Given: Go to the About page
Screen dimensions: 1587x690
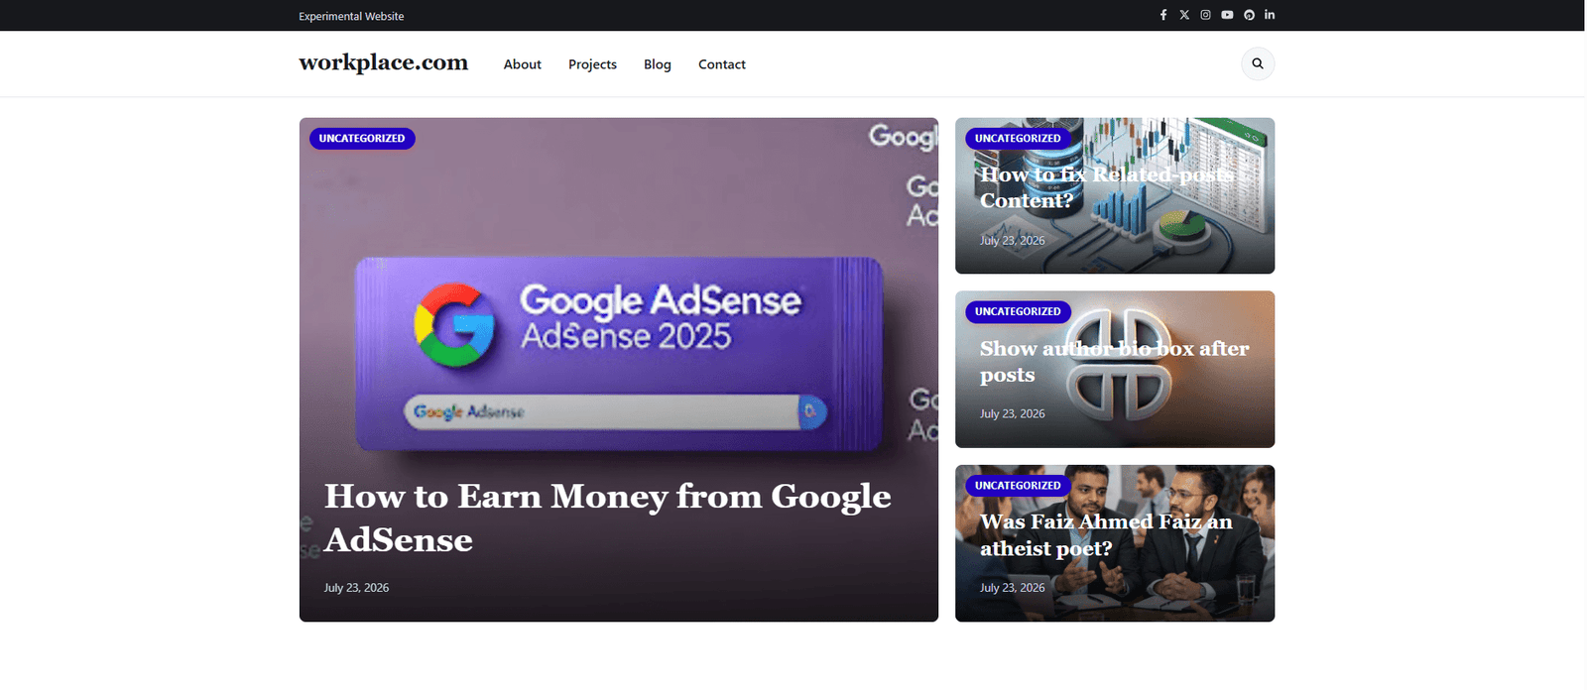Looking at the screenshot, I should click(523, 64).
